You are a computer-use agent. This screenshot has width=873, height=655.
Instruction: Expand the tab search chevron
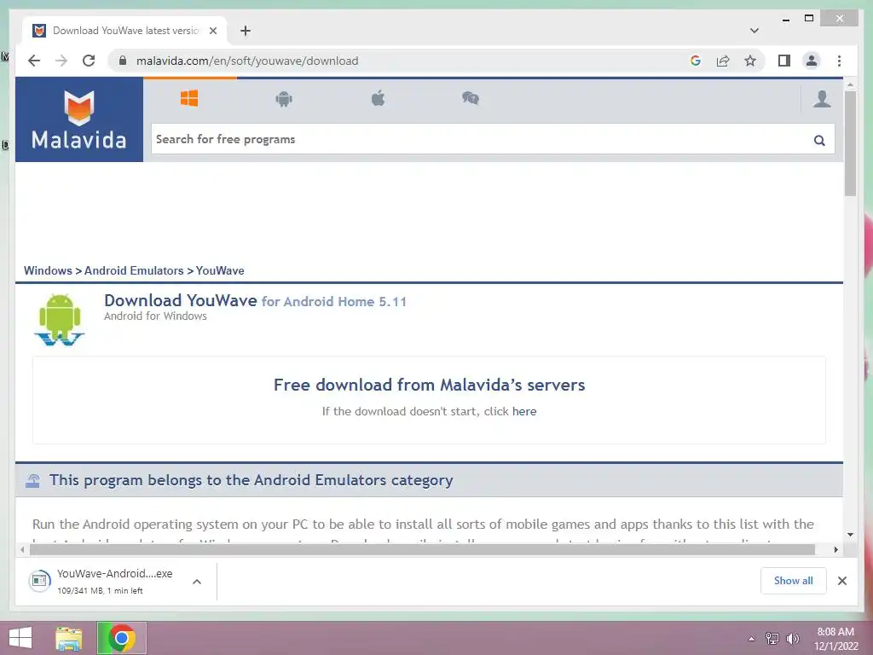point(754,31)
